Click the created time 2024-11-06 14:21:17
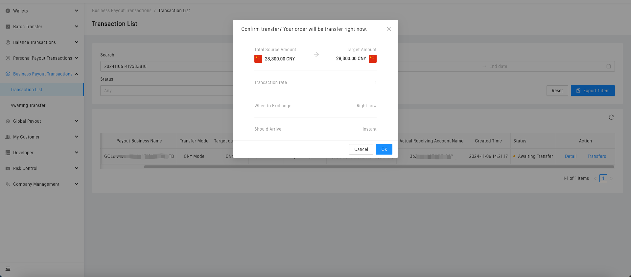The width and height of the screenshot is (631, 277). [488, 156]
